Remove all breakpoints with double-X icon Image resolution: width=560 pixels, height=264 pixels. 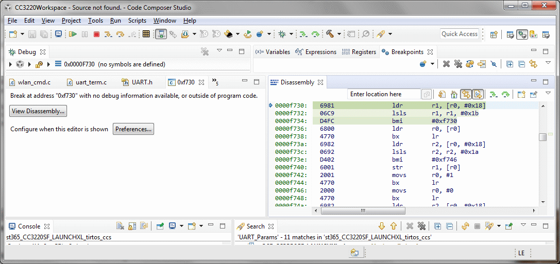click(x=458, y=64)
